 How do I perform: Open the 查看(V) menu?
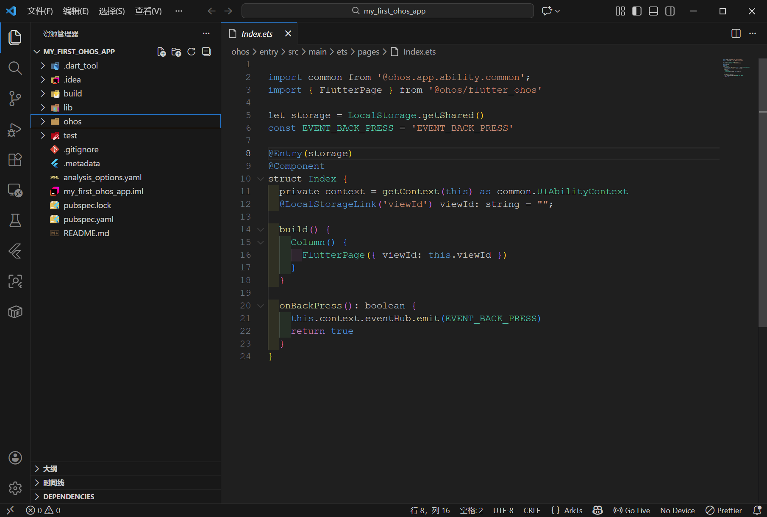click(148, 11)
